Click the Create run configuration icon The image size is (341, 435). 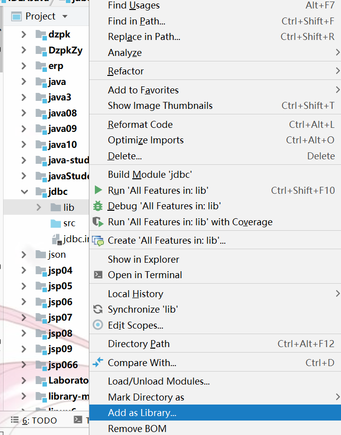click(x=98, y=241)
